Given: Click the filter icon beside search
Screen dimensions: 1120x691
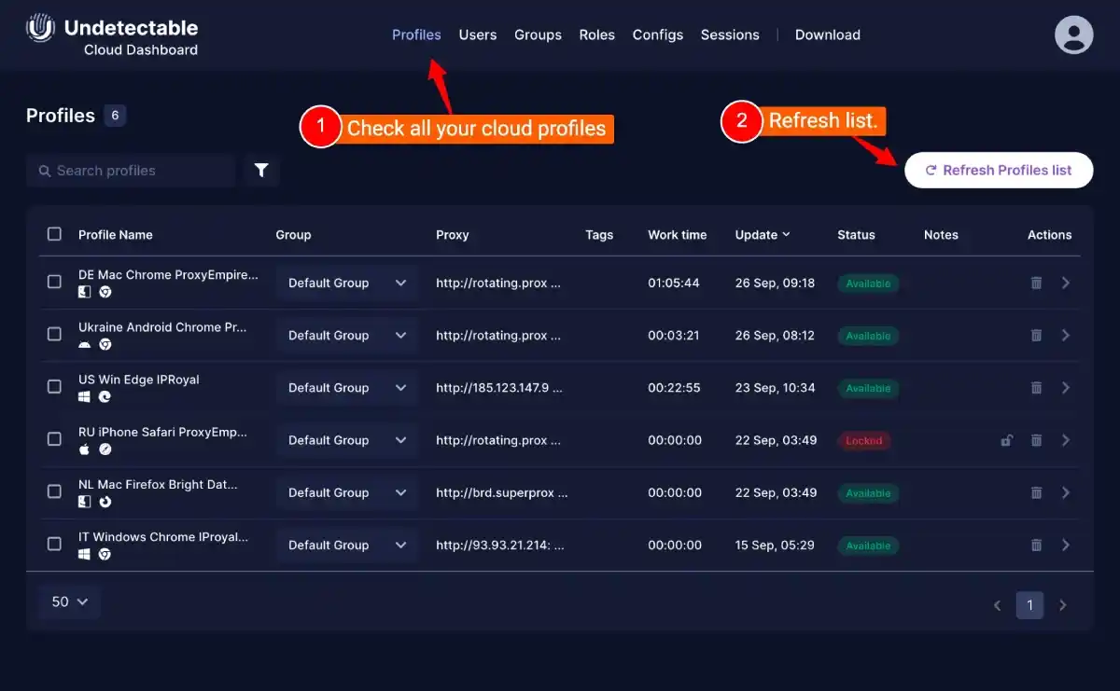Looking at the screenshot, I should point(261,171).
